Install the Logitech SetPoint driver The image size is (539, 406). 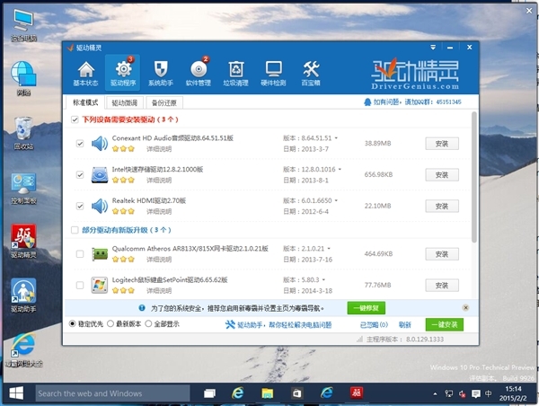[x=442, y=286]
